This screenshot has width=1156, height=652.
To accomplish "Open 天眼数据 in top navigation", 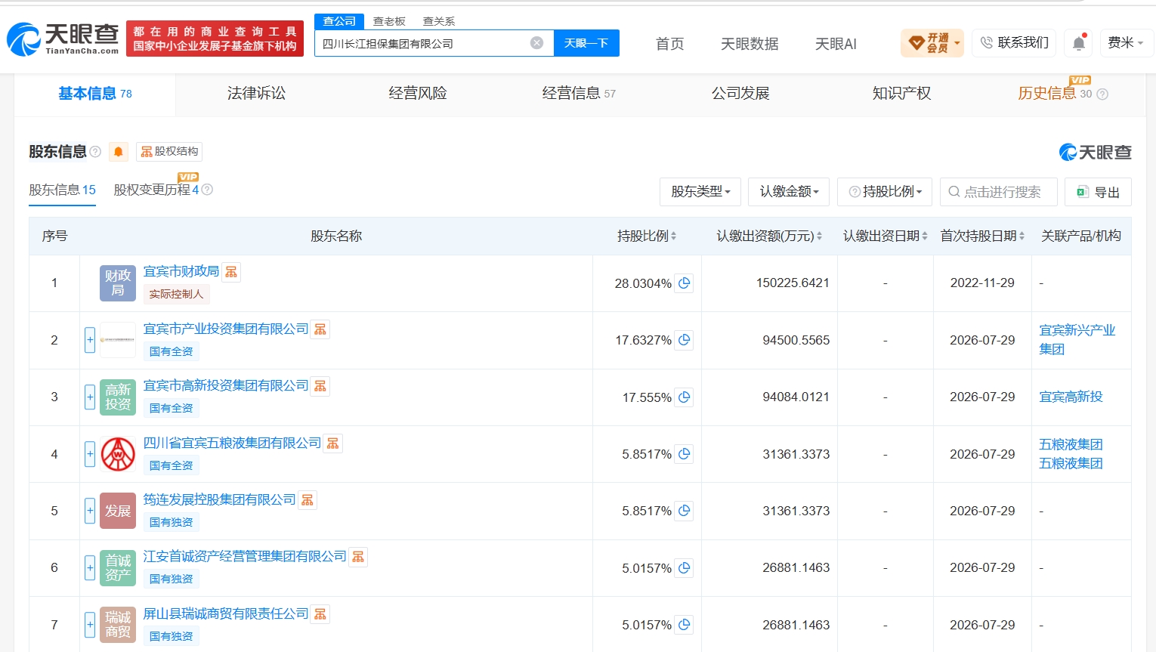I will (750, 44).
